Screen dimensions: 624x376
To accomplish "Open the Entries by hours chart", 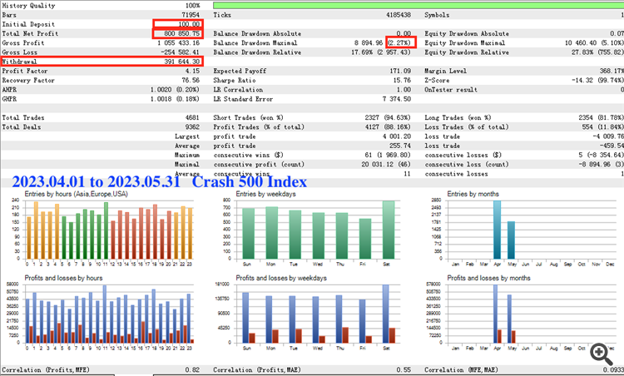I will pos(102,227).
